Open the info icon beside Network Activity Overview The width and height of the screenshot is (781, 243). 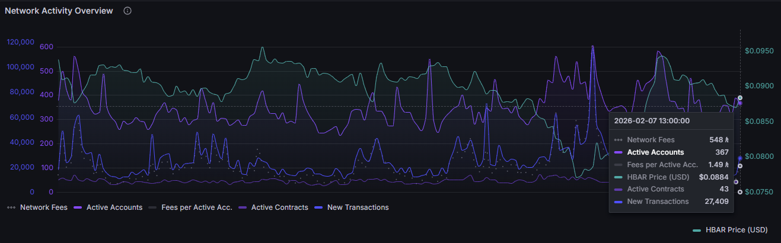[x=127, y=11]
